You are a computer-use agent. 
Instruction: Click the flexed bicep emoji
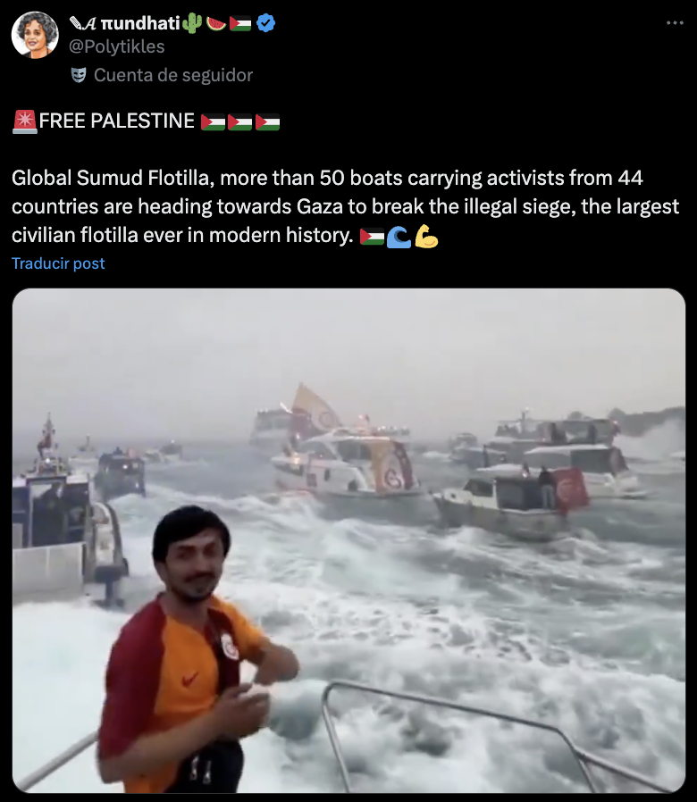[x=425, y=237]
